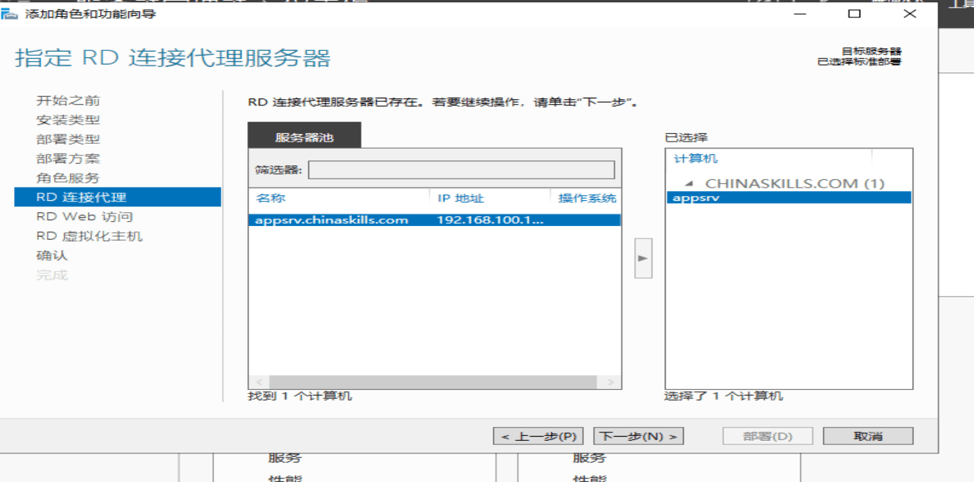Click the 操作系统 column header
The image size is (974, 482).
pyautogui.click(x=587, y=199)
